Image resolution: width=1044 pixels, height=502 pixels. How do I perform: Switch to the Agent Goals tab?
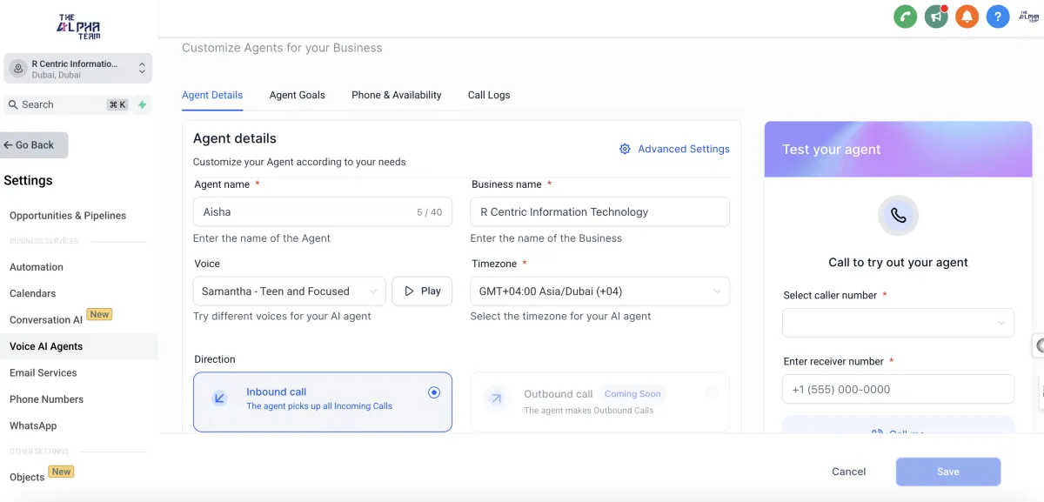[297, 95]
